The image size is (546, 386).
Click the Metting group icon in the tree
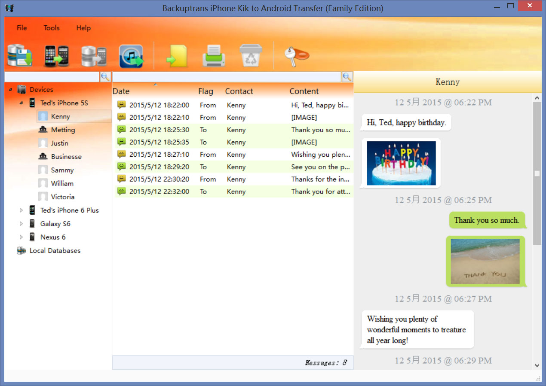43,130
